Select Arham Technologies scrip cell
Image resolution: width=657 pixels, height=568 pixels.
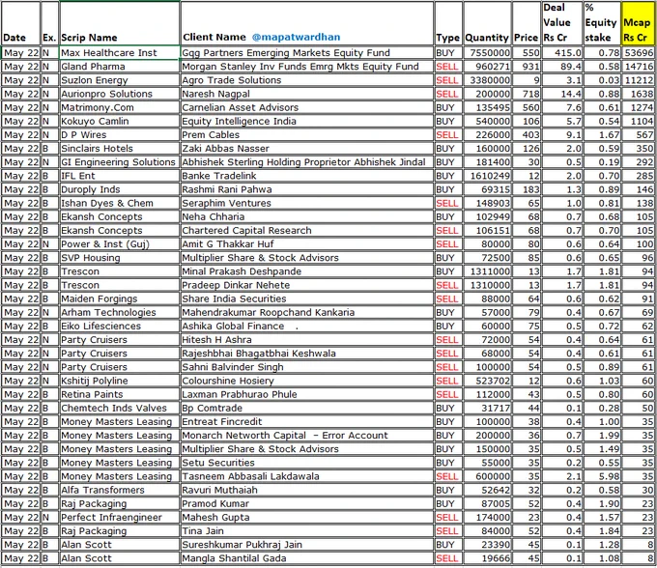(x=120, y=312)
